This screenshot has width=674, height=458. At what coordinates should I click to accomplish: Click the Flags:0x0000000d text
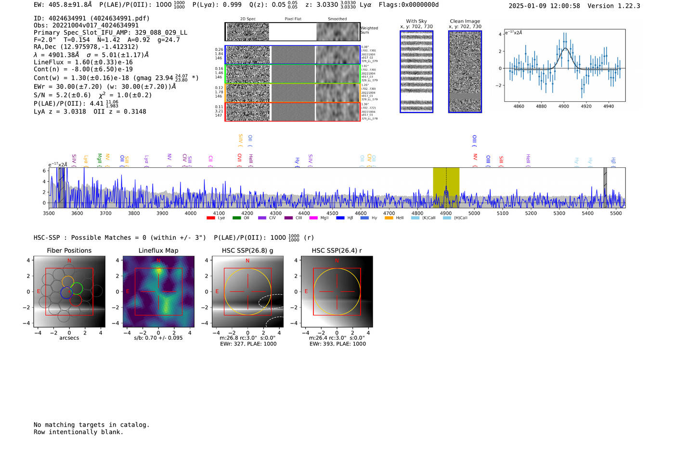[409, 5]
